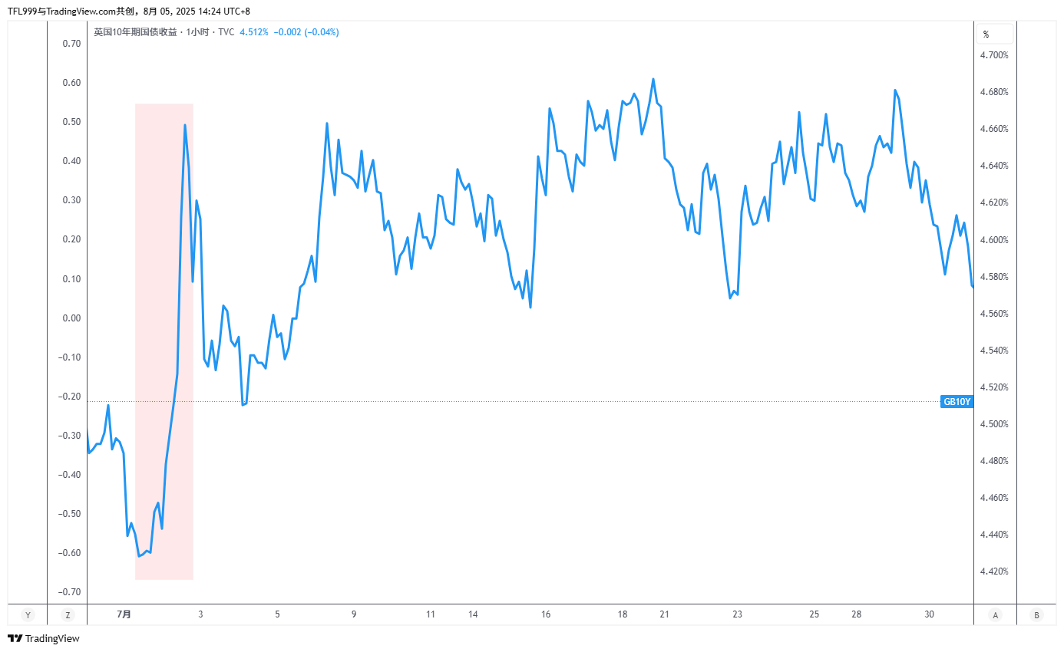The height and width of the screenshot is (652, 1064).
Task: Click the 4.420% label on right axis
Action: pyautogui.click(x=993, y=571)
